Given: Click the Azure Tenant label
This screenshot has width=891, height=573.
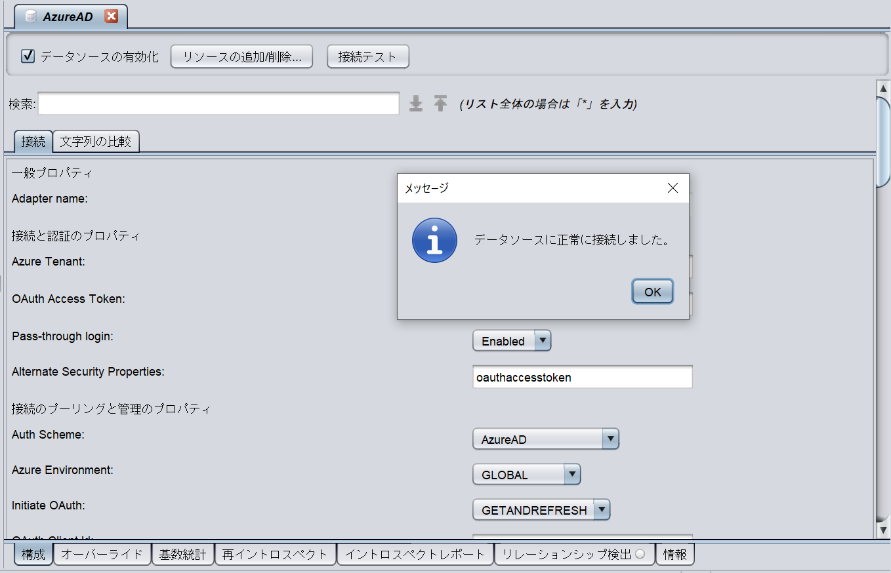Looking at the screenshot, I should [x=49, y=261].
